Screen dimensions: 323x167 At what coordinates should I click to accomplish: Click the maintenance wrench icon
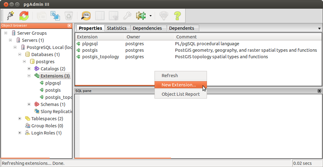[127, 15]
